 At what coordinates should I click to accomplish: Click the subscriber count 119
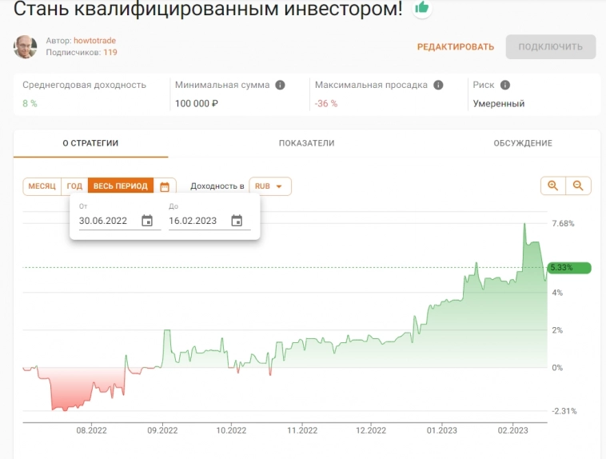[110, 52]
